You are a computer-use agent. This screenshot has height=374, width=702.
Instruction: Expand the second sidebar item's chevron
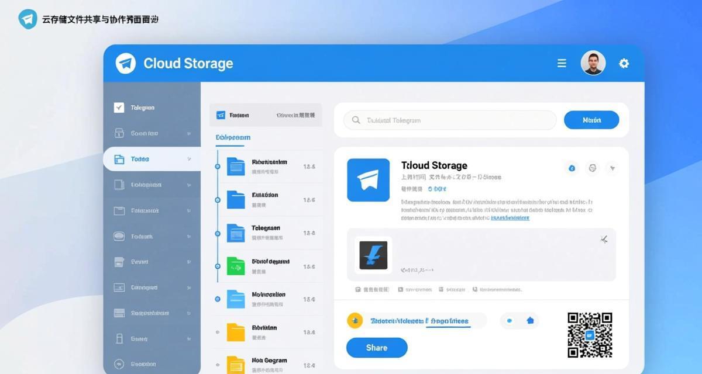(188, 133)
